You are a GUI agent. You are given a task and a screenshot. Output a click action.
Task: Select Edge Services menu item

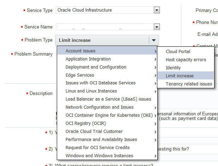[x=107, y=75]
